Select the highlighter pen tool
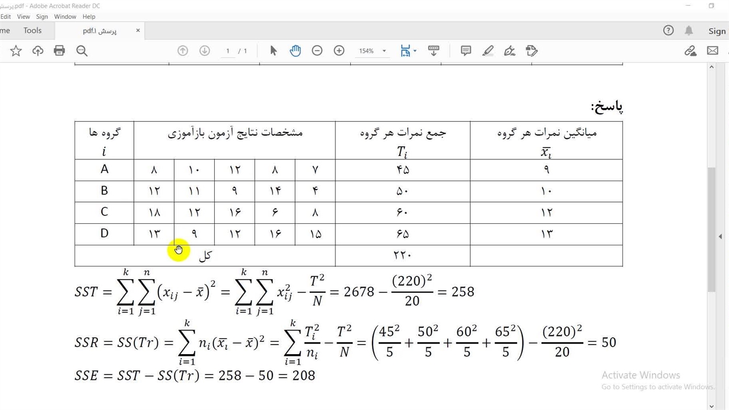This screenshot has width=729, height=410. (x=488, y=51)
